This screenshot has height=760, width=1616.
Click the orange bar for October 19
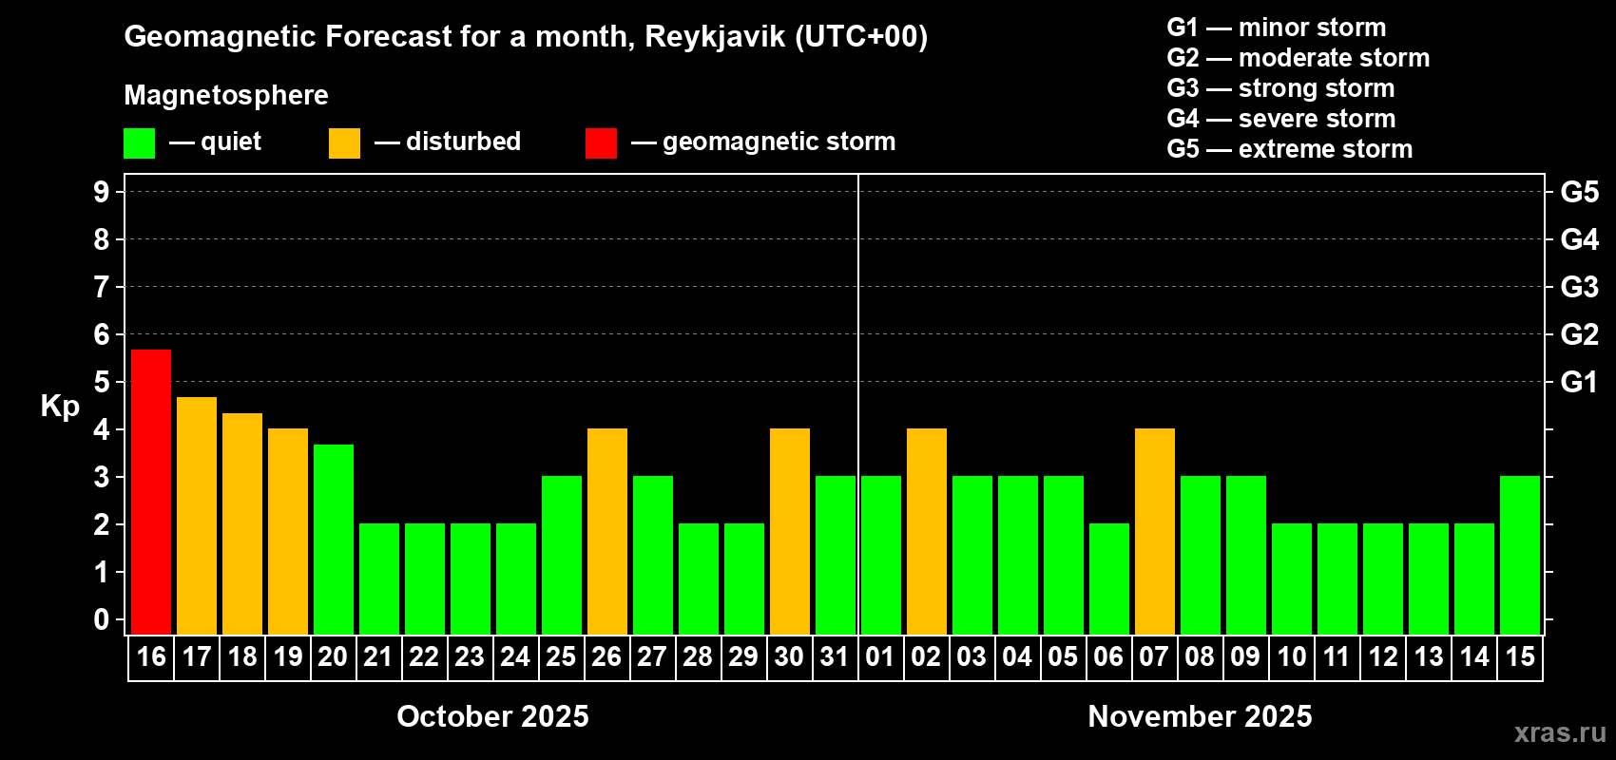tap(288, 532)
